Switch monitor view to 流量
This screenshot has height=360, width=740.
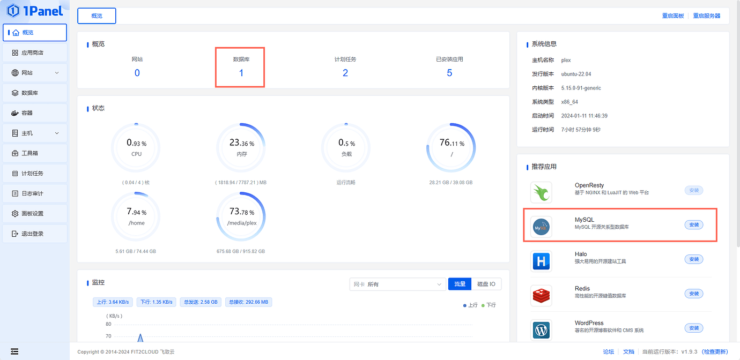pyautogui.click(x=460, y=284)
